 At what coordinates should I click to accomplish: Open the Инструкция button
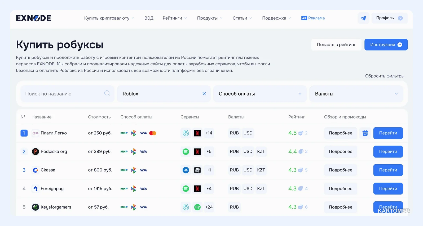point(386,45)
